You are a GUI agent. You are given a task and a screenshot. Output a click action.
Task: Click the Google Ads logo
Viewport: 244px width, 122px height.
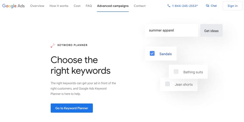pos(13,6)
